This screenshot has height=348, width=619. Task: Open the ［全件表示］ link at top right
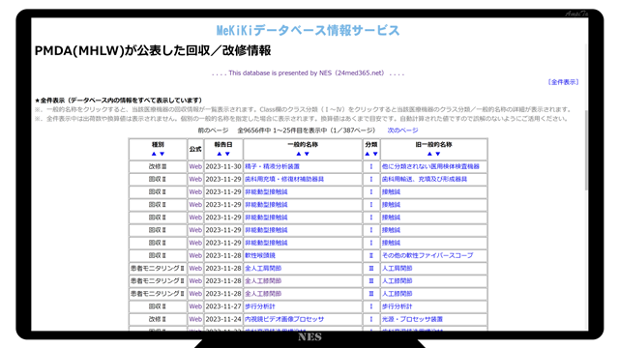coord(563,82)
